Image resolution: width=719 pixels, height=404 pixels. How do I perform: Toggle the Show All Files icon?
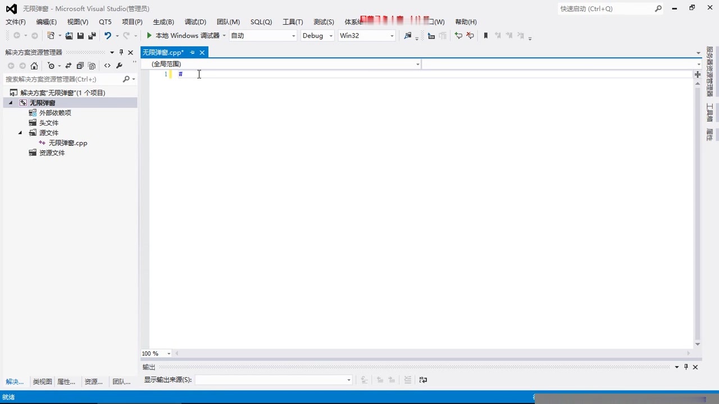(x=92, y=66)
